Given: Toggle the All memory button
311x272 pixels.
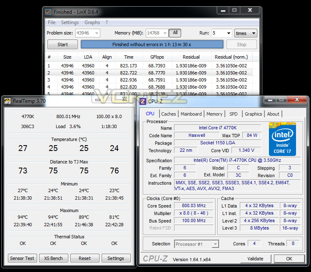Looking at the screenshot, I should pos(175,33).
